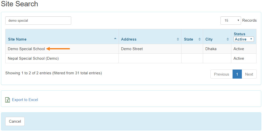This screenshot has height=132, width=262.
Task: Click the Excel file icon
Action: (8, 100)
